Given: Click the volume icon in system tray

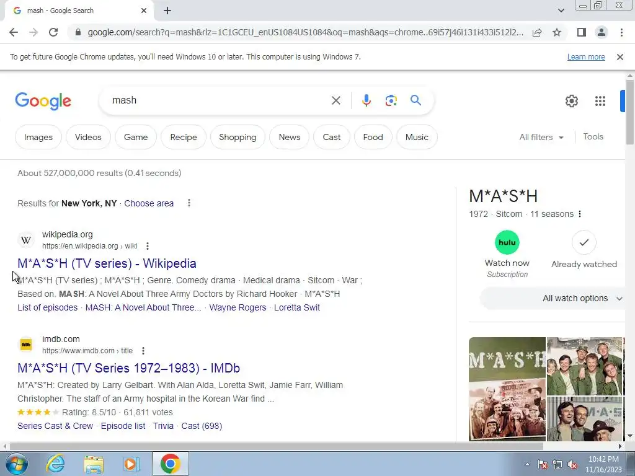Looking at the screenshot, I should 572,464.
